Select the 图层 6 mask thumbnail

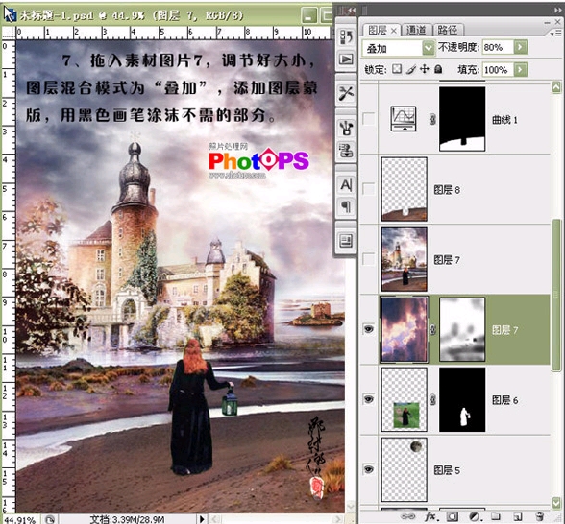(x=462, y=399)
